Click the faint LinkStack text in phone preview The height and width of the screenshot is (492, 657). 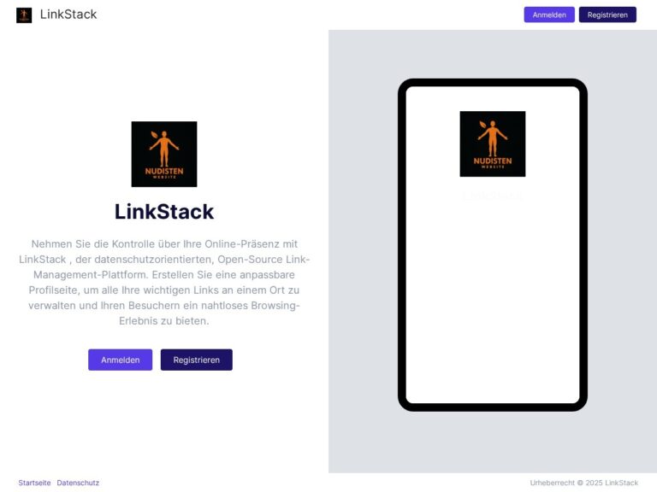coord(493,196)
